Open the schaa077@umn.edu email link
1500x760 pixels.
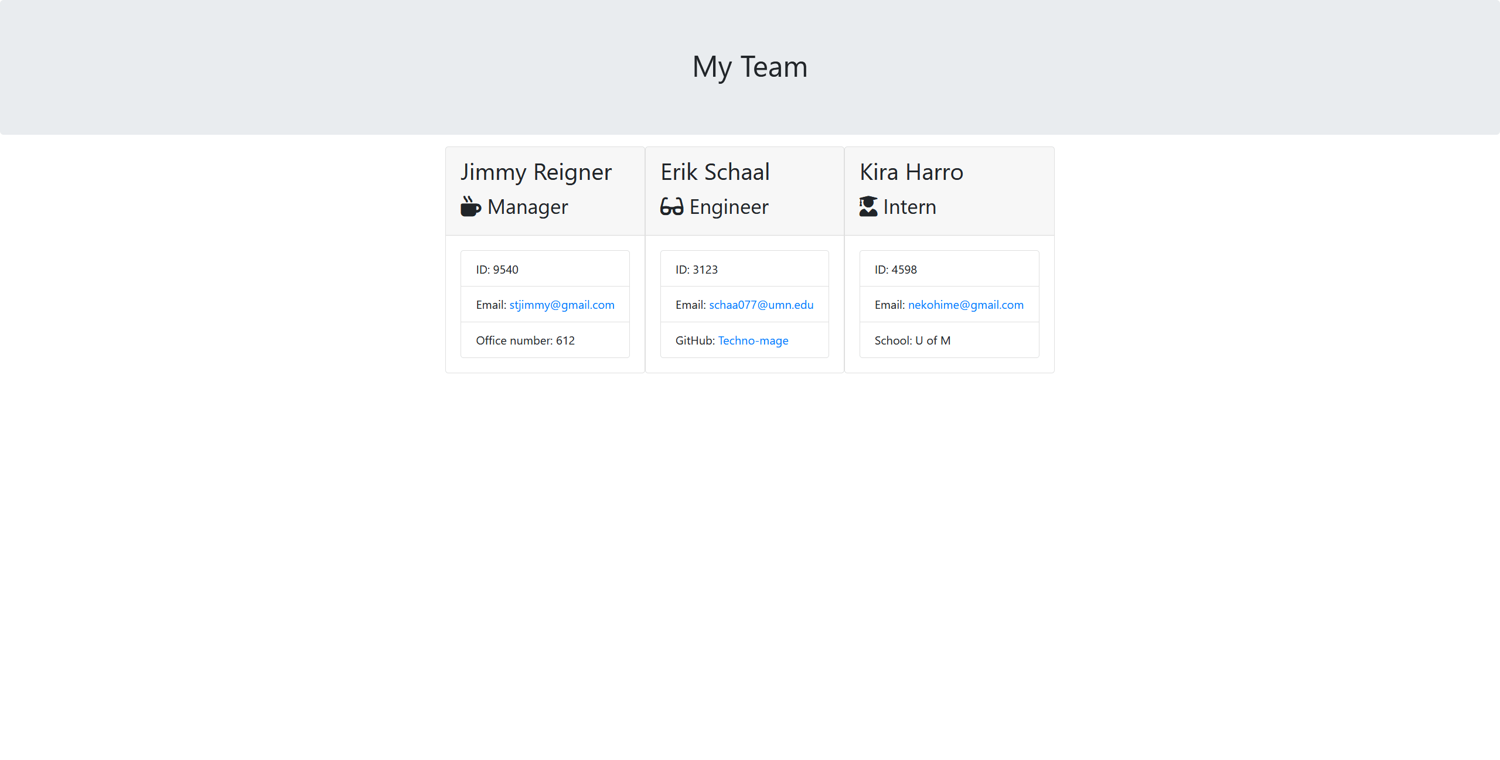pos(761,305)
